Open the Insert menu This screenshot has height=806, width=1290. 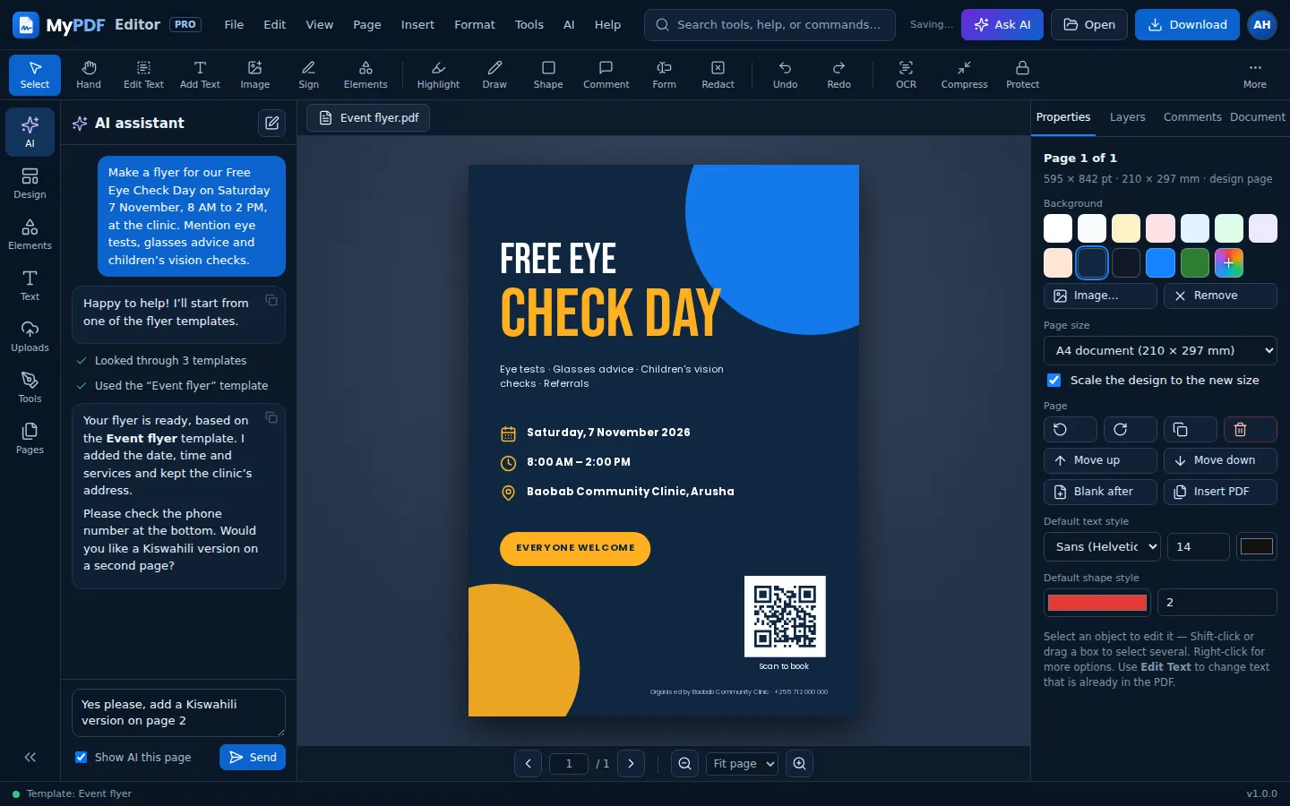(x=417, y=24)
